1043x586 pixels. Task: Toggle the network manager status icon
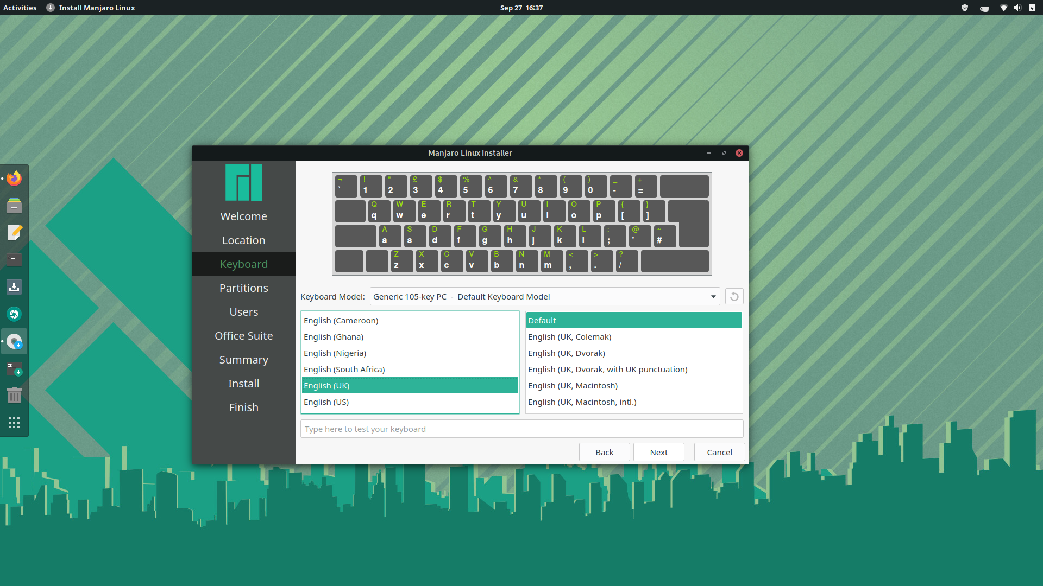(1002, 8)
